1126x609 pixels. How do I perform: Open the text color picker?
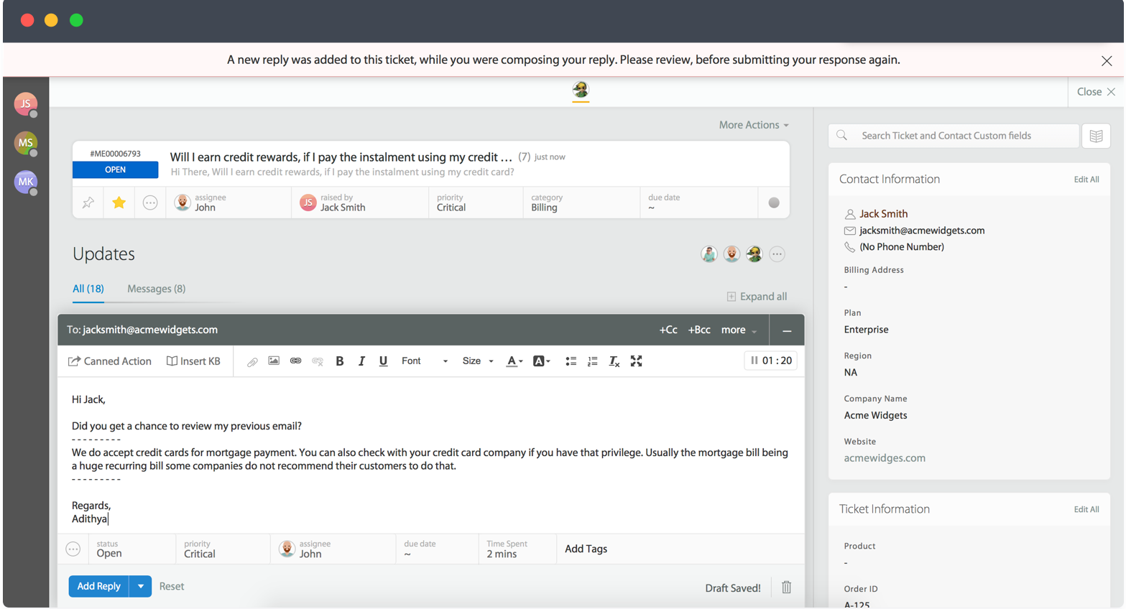514,361
